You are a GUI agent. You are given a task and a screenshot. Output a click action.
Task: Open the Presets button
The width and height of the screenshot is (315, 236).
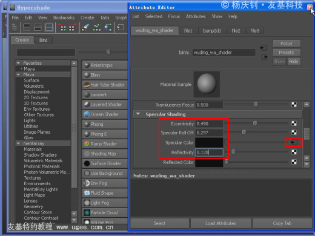287,53
